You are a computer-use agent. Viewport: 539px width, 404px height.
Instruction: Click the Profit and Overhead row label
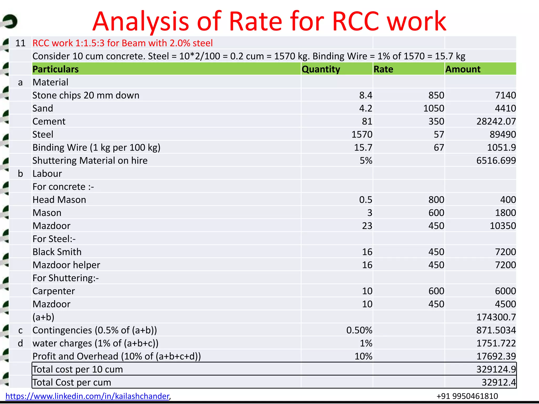pyautogui.click(x=117, y=356)
